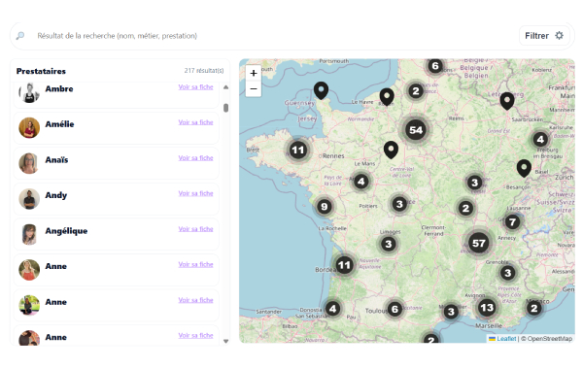Screen dimensions: 583x369
Task: Open Angélique's Voir sa fiche link
Action: (195, 229)
